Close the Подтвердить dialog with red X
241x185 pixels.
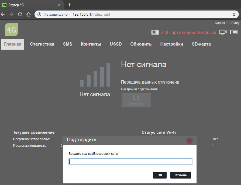pyautogui.click(x=190, y=141)
